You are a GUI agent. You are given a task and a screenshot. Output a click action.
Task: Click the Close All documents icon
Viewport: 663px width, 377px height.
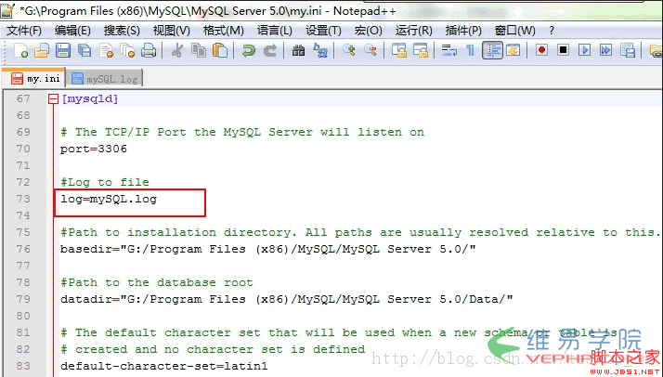pyautogui.click(x=127, y=50)
